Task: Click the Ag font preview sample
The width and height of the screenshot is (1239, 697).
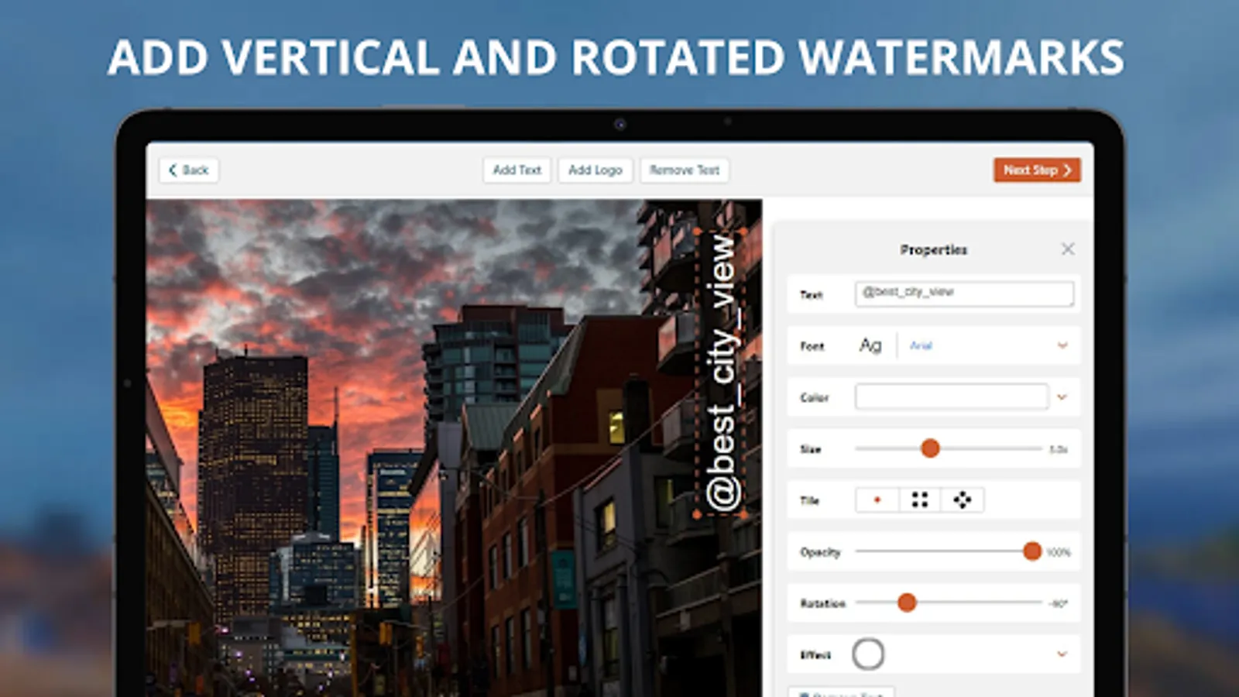Action: point(870,345)
